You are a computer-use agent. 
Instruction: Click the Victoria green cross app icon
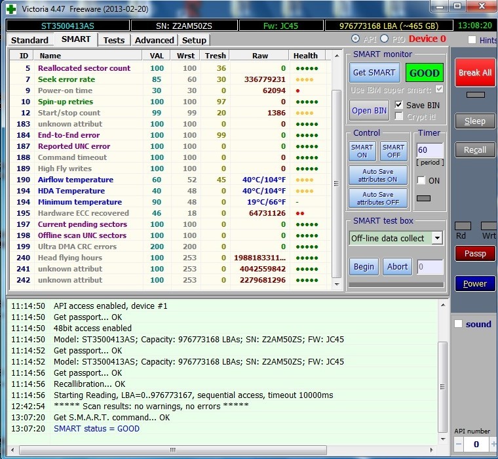(x=11, y=9)
